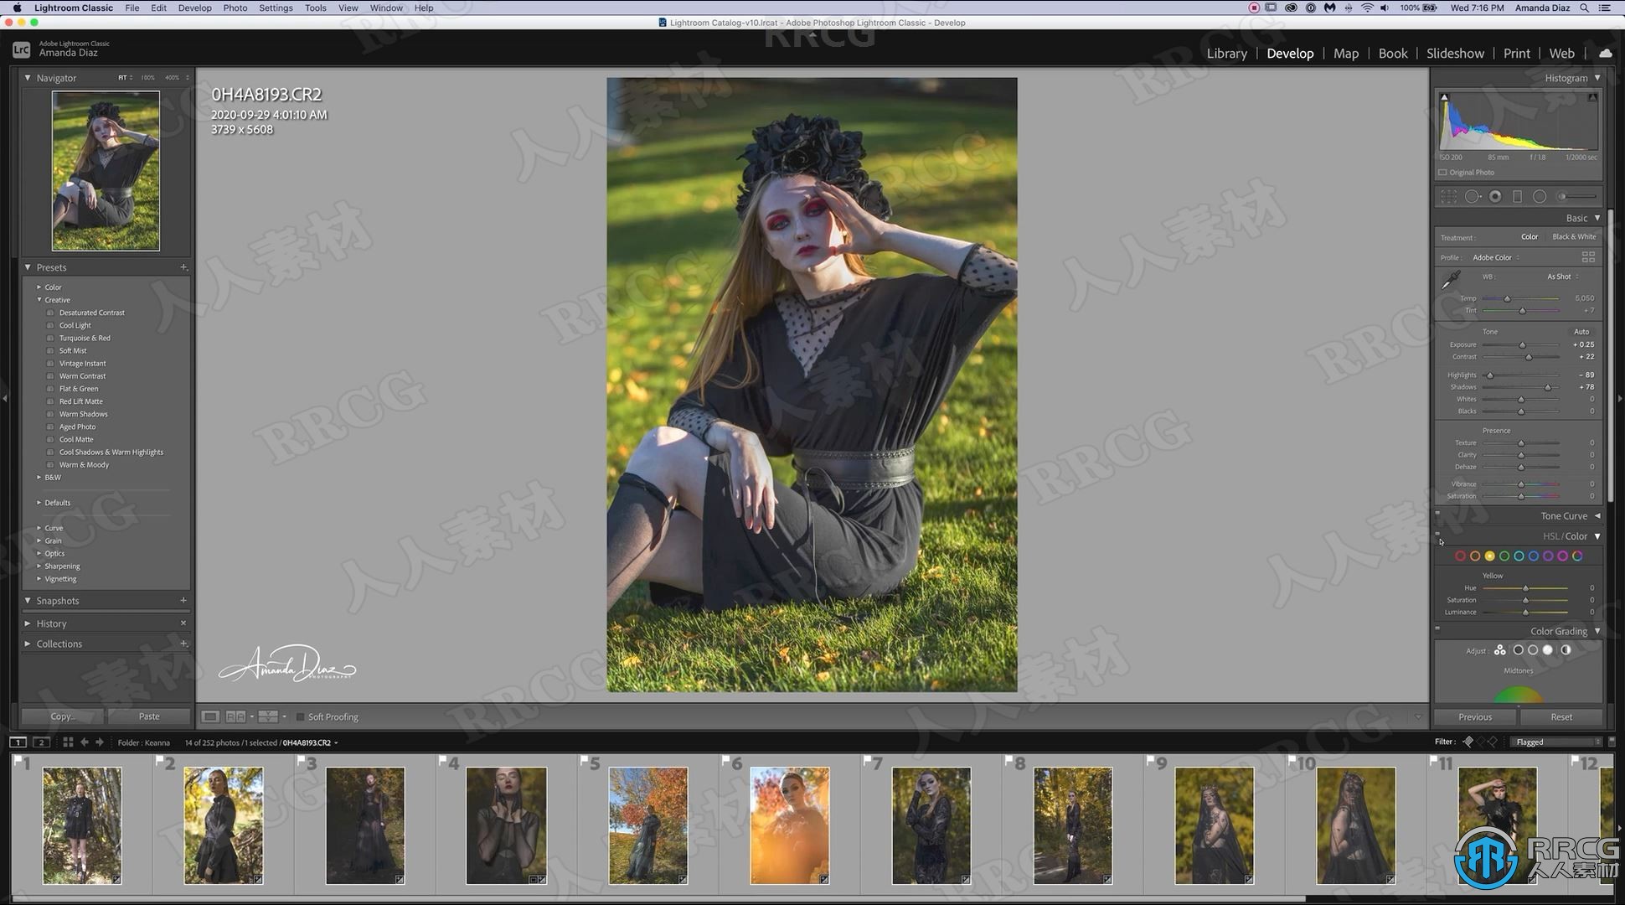The image size is (1625, 905).
Task: Clear the History with X icon
Action: click(183, 623)
